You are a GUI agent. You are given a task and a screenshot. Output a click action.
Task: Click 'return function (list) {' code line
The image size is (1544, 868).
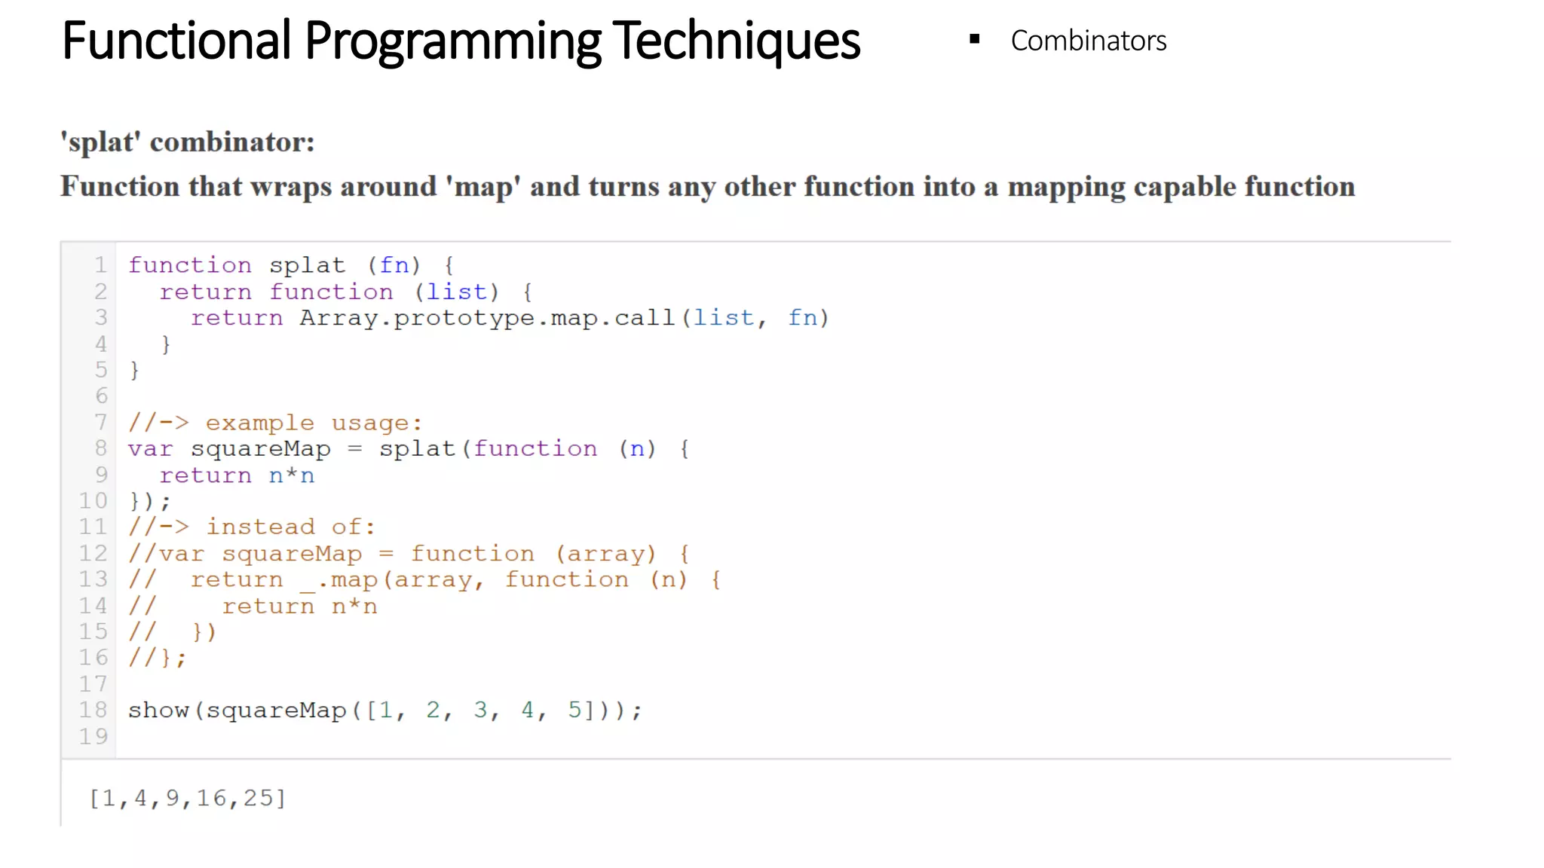pyautogui.click(x=345, y=292)
